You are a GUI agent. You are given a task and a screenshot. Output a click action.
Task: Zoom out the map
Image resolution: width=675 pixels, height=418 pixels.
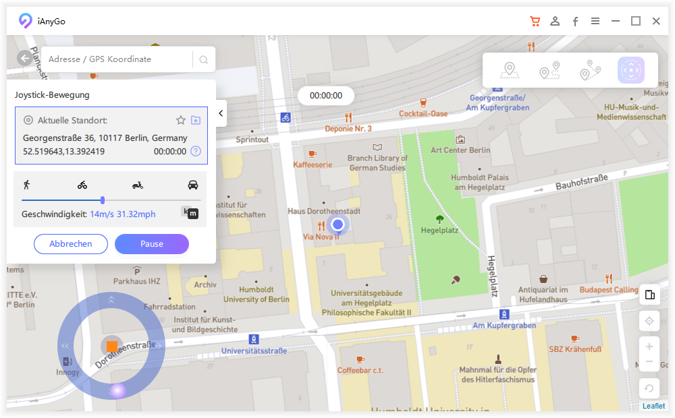(x=649, y=361)
